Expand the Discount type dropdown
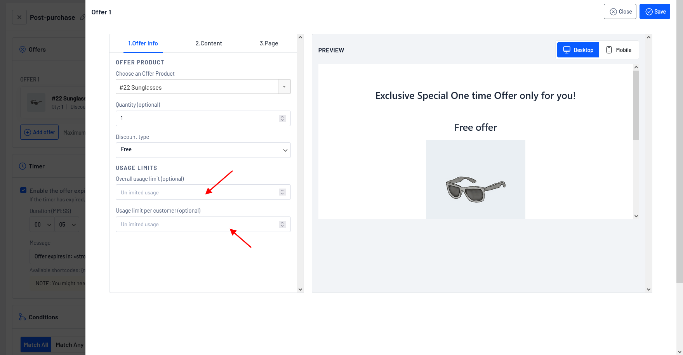The width and height of the screenshot is (683, 355). click(x=203, y=150)
